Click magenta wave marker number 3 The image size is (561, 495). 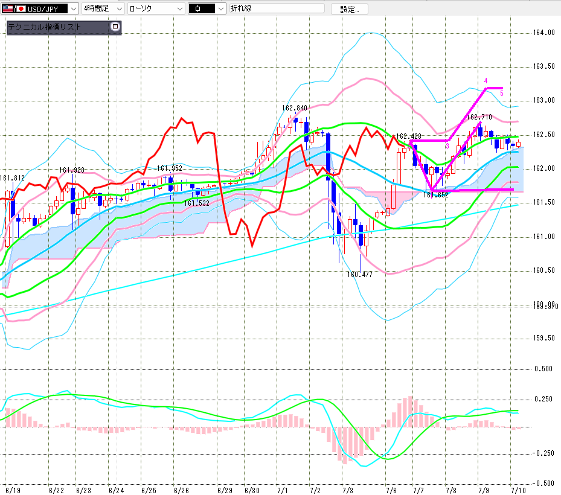pyautogui.click(x=447, y=146)
